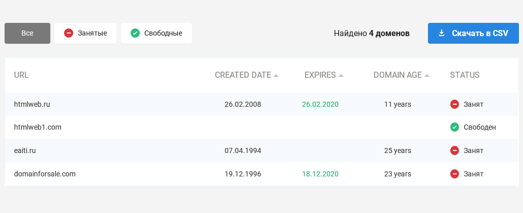Sort by Domain Age arrow
The height and width of the screenshot is (213, 523).
tap(426, 75)
